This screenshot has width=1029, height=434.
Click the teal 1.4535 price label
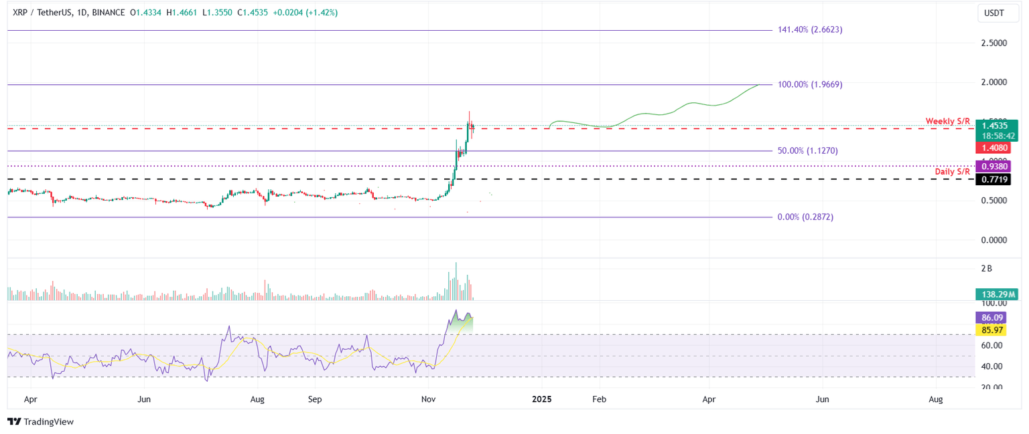click(994, 125)
